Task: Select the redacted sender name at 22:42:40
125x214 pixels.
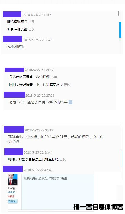Action: coord(13,169)
